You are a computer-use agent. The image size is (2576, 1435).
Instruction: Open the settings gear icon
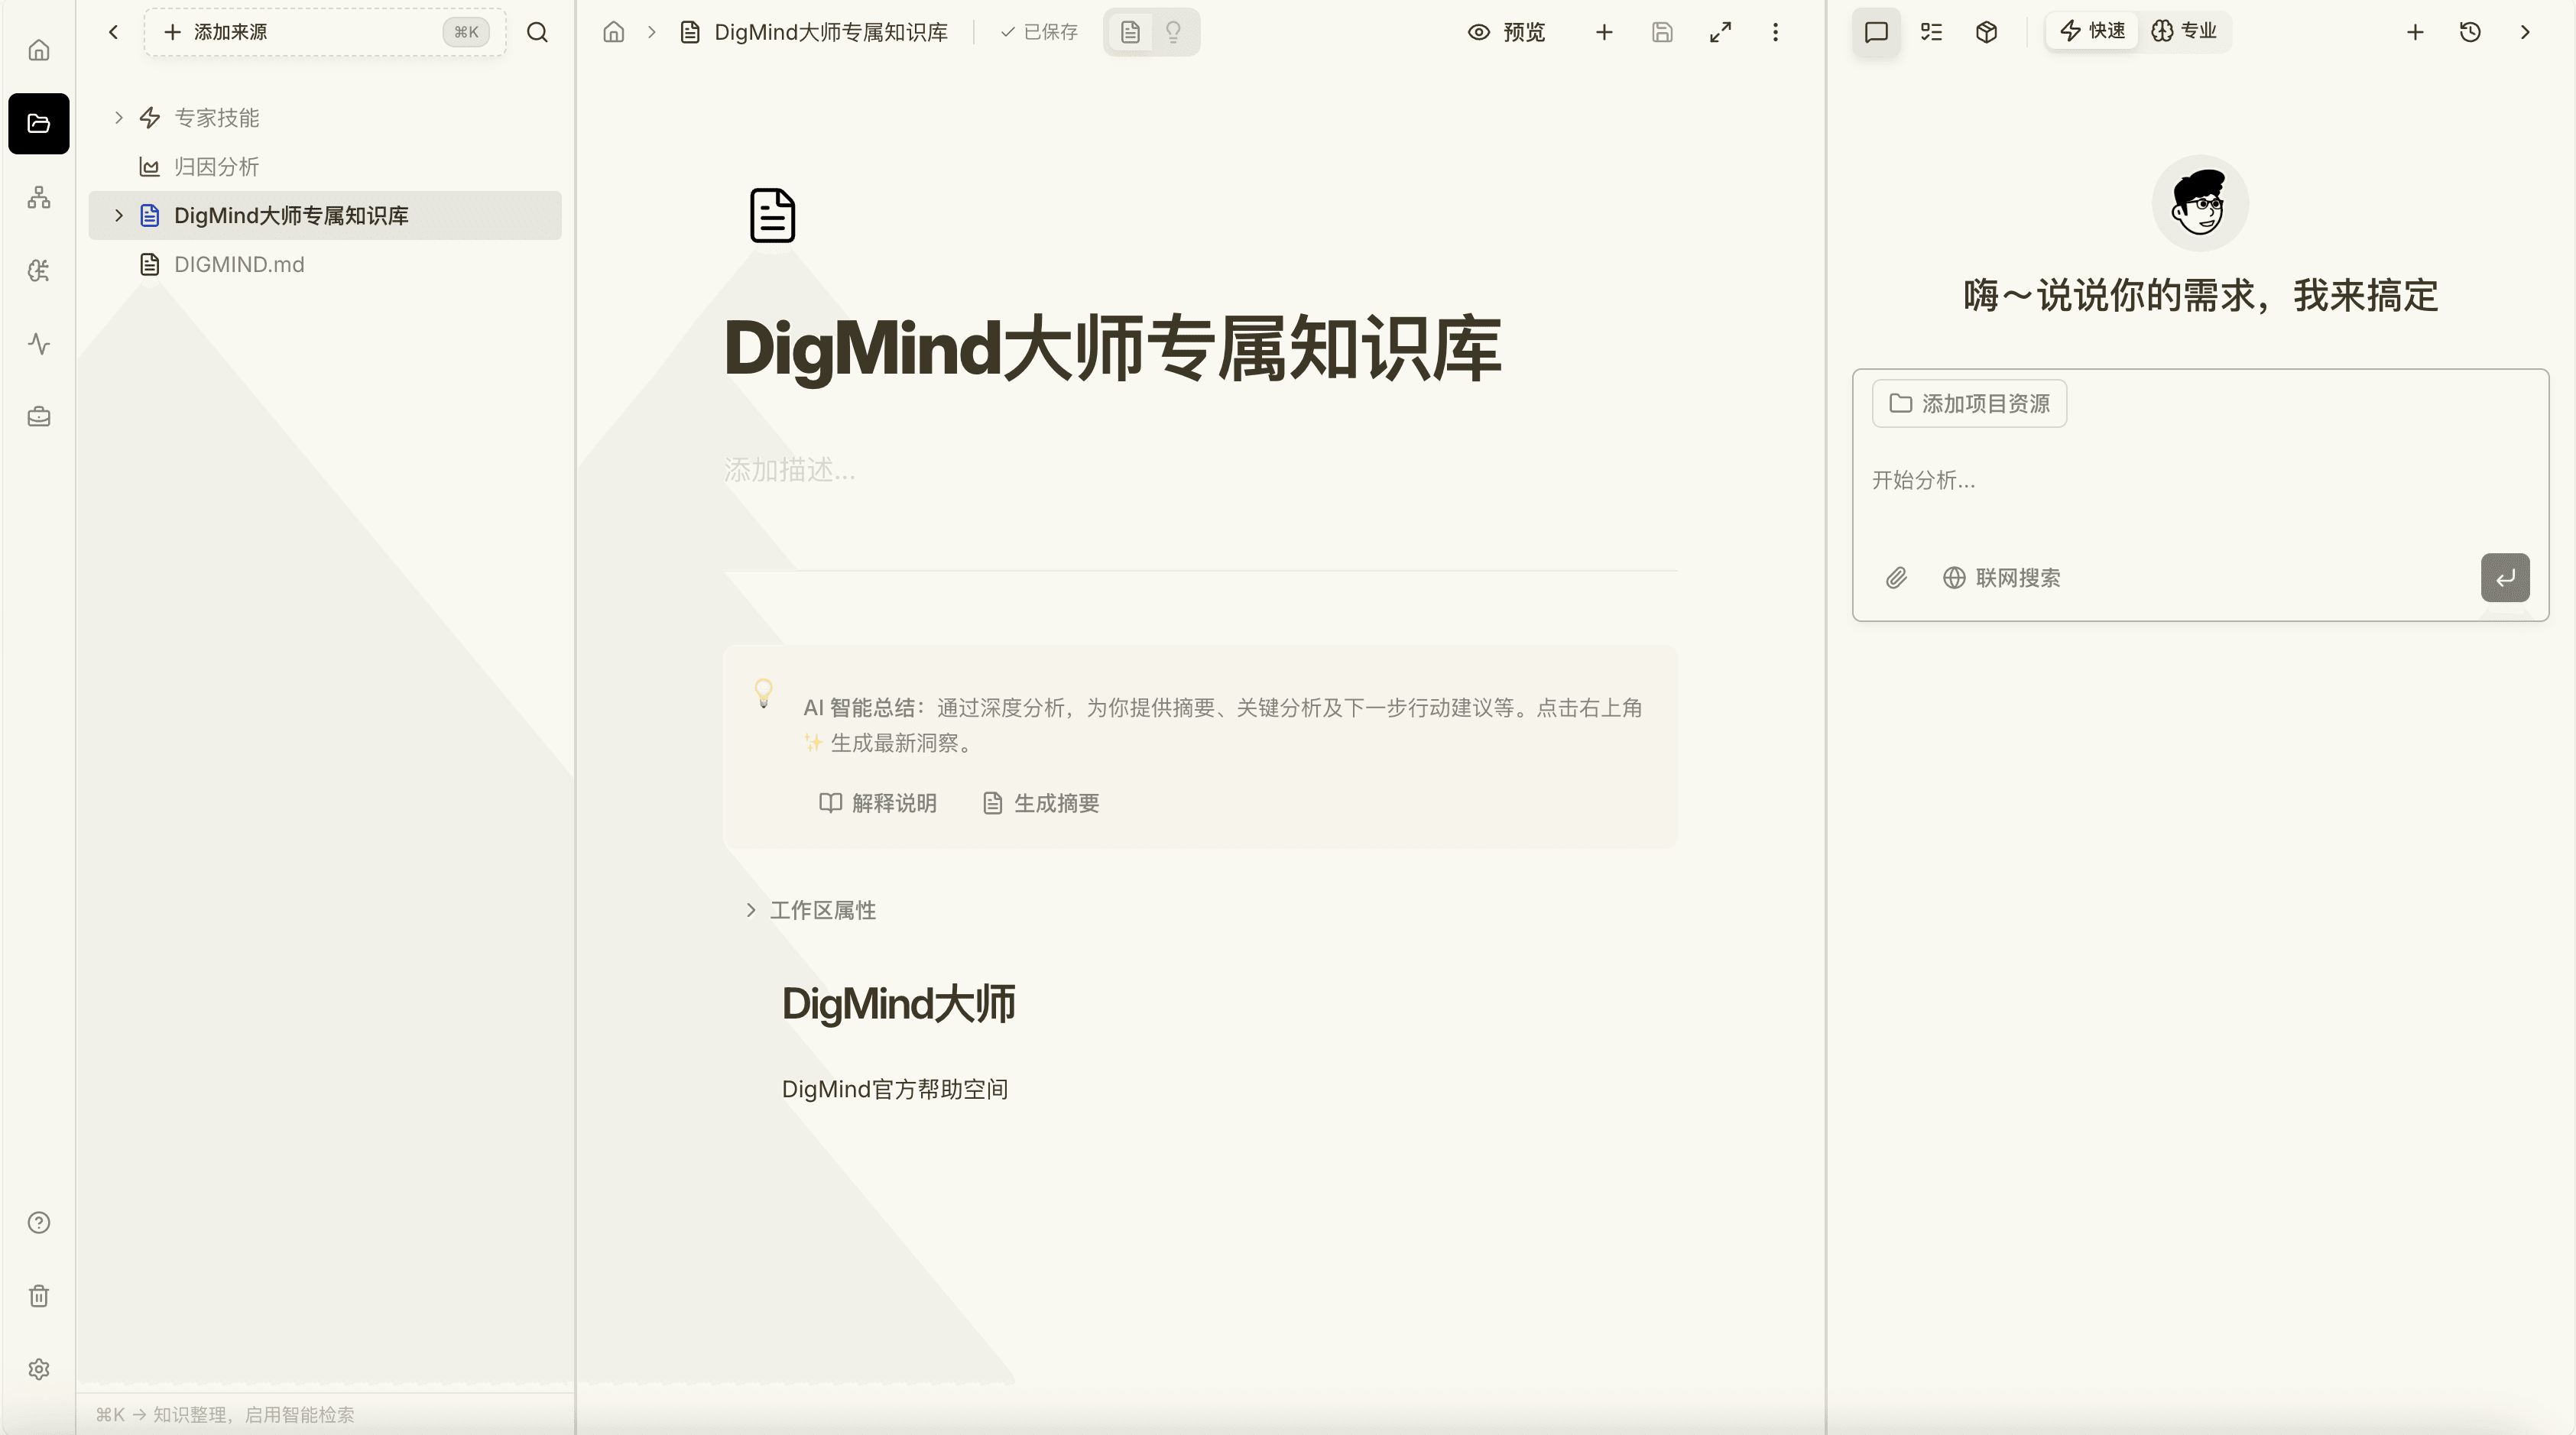tap(38, 1369)
